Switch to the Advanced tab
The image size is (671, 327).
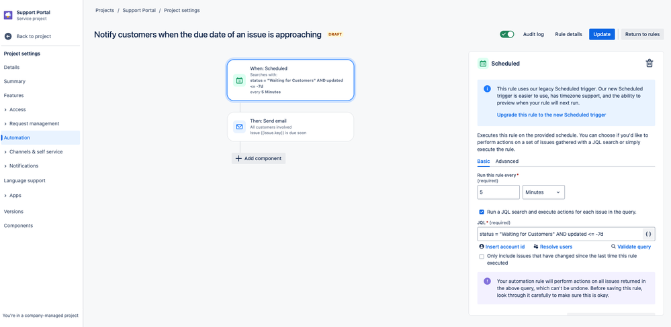[506, 161]
